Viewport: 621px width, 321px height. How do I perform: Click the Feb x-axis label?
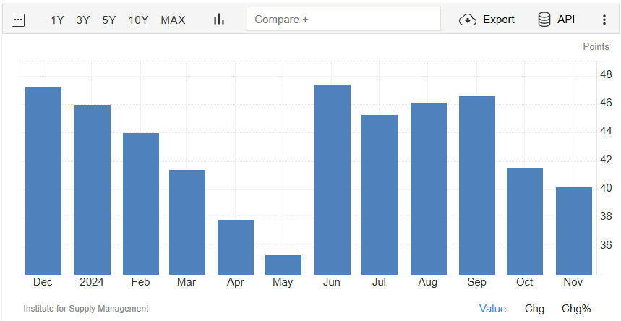[x=140, y=282]
